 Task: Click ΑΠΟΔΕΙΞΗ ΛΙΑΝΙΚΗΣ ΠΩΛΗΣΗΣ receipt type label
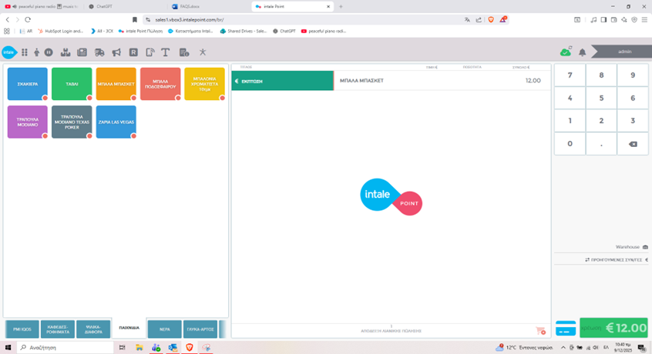click(391, 331)
